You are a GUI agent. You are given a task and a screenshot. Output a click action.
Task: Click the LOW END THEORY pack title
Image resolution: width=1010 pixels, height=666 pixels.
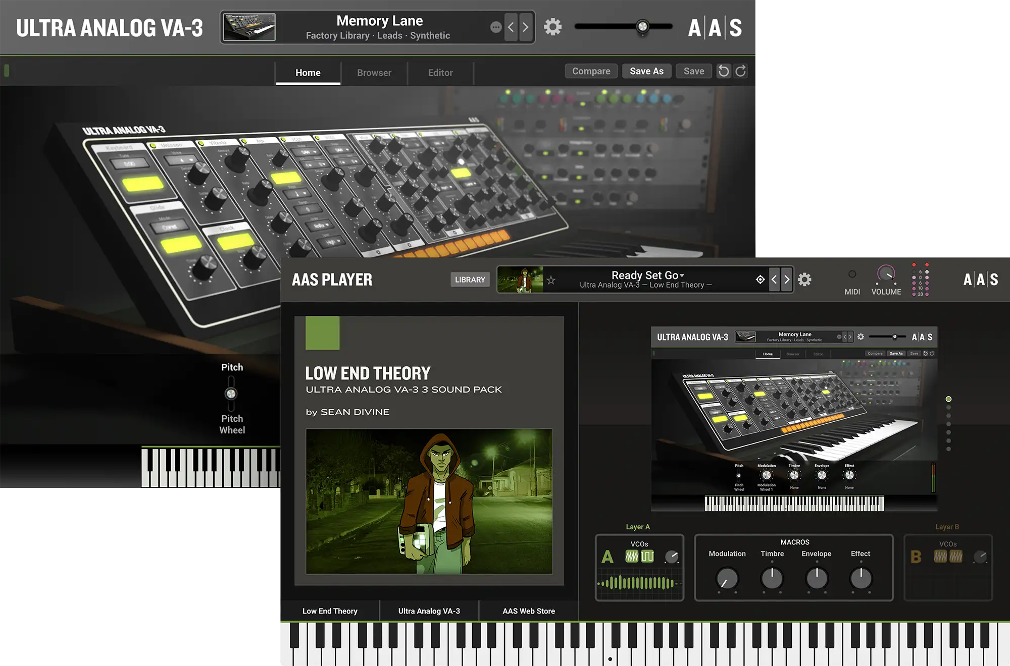point(368,373)
